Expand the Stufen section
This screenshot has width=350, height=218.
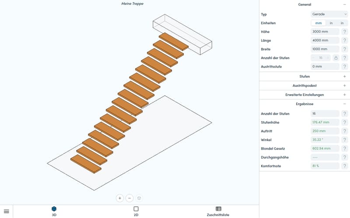click(345, 76)
